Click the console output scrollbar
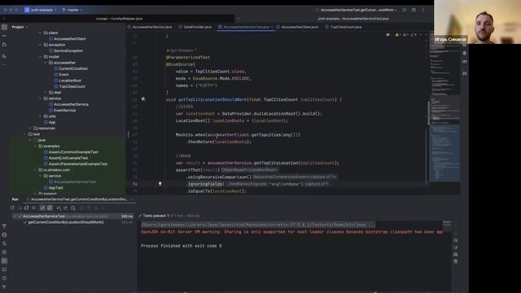521x293 pixels. click(x=447, y=224)
